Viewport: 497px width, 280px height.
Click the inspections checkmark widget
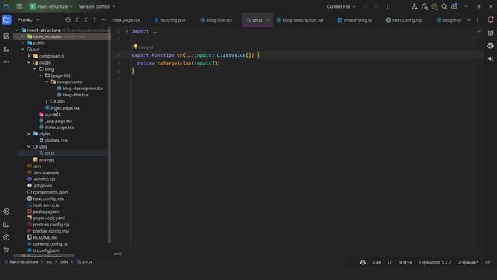click(x=479, y=31)
